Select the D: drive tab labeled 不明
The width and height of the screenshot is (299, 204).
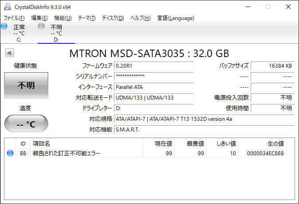pos(56,33)
